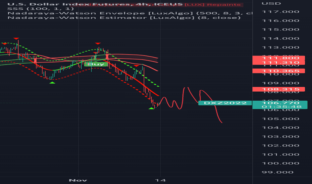
Task: Click the 105.000 price scale value
Action: [281, 119]
